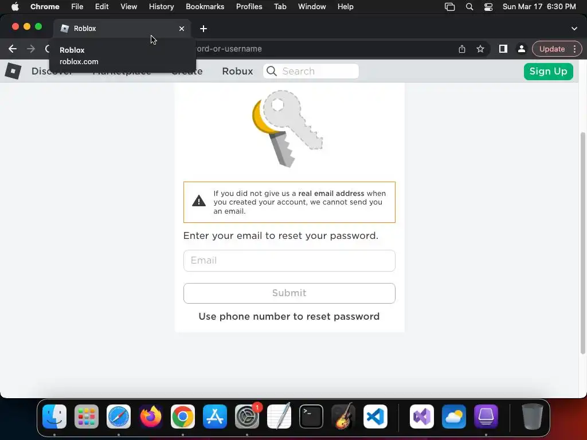Submit the password reset form
Viewport: 587px width, 440px height.
tap(289, 293)
